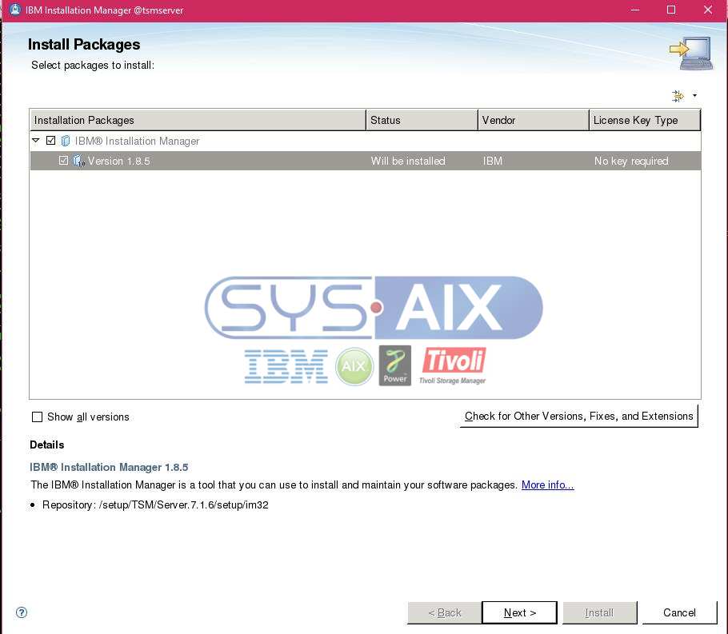
Task: Click the Repository path /setup/TSM/Server.7.1.6/setup/im32
Action: click(x=183, y=505)
